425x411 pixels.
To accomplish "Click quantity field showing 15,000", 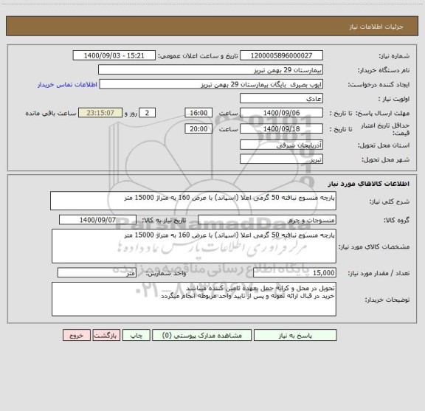I will pyautogui.click(x=294, y=273).
